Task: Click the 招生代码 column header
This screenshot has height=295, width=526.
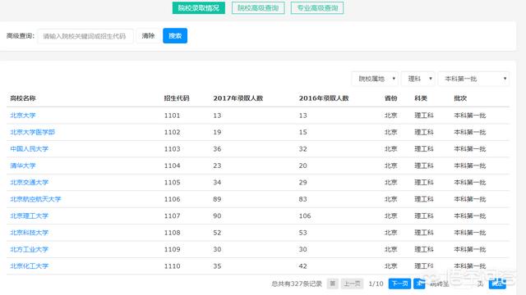Action: click(x=177, y=98)
